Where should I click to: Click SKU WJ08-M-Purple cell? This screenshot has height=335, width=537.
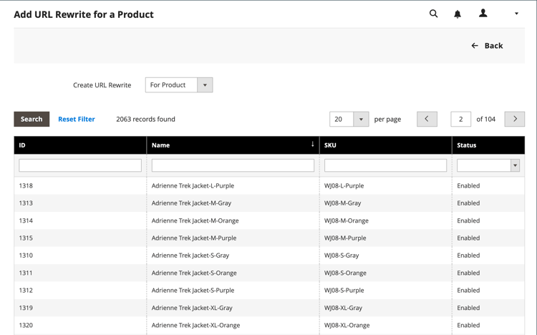tap(386, 238)
